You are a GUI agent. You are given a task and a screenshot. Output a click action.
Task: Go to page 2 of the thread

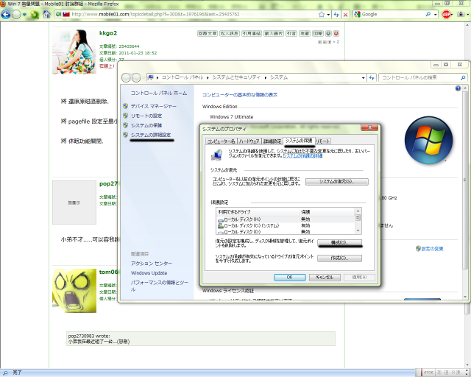338,42
